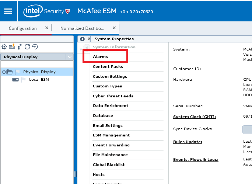This screenshot has width=252, height=184.
Task: Open the Cyber Threat Feeds section
Action: [x=113, y=96]
